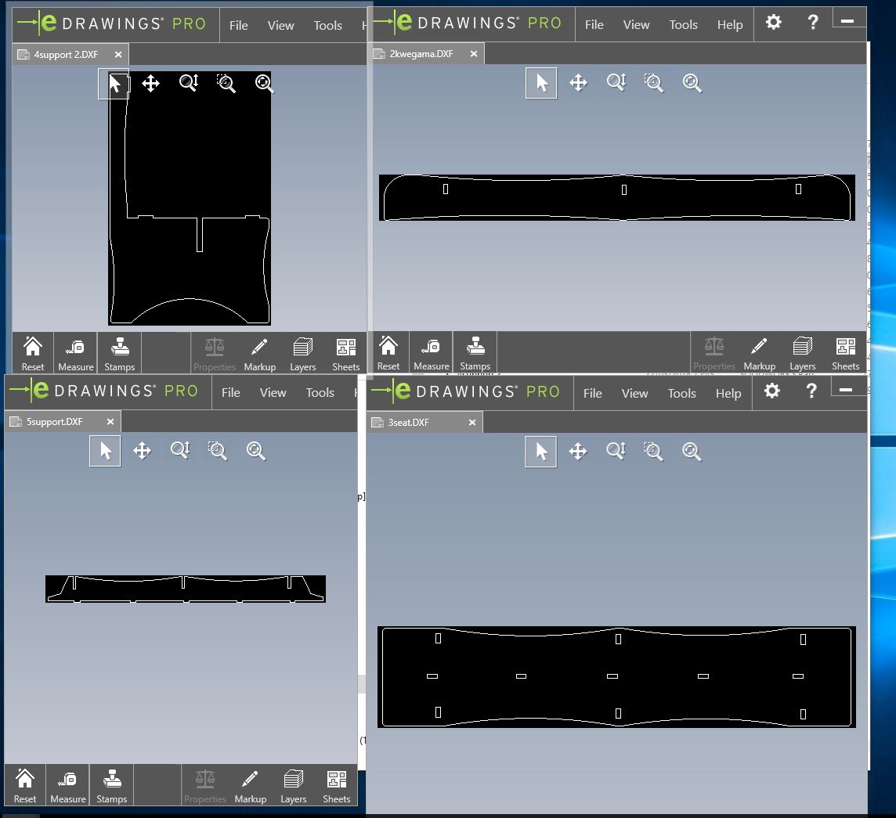This screenshot has width=896, height=818.
Task: Choose Pan tool in 2kwegama.DXF window
Action: pos(578,83)
